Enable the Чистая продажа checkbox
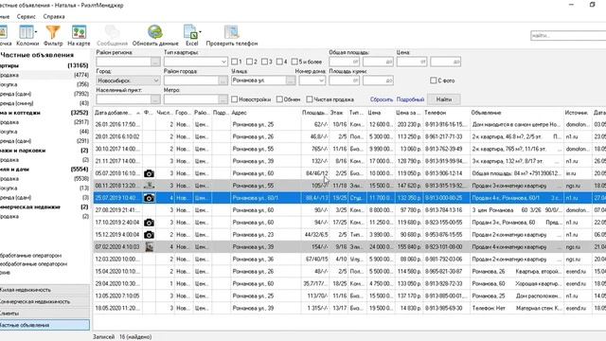The image size is (606, 341). click(x=310, y=99)
